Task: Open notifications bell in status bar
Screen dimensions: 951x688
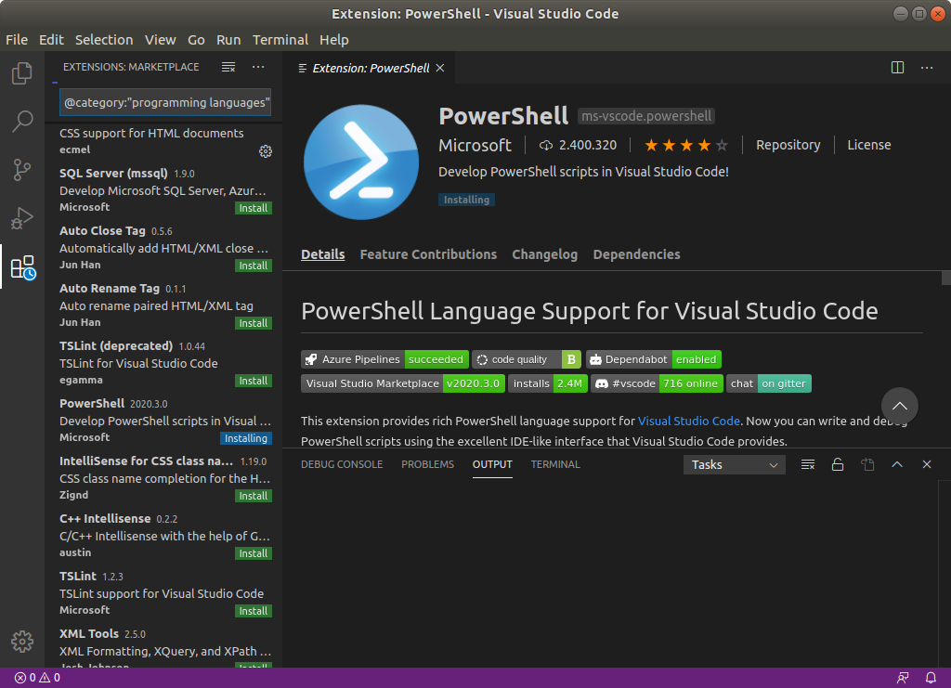Action: (x=931, y=678)
